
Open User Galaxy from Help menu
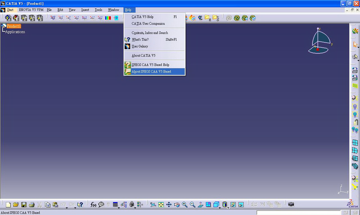(154, 46)
